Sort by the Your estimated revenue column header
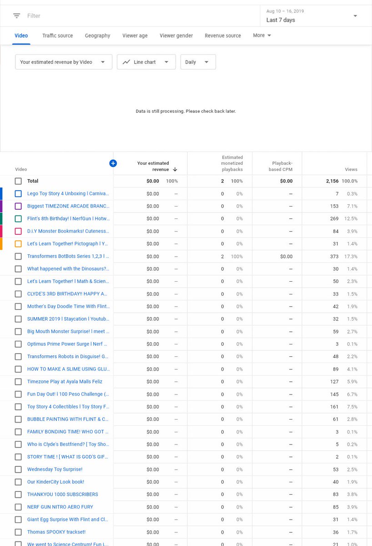Image resolution: width=372 pixels, height=546 pixels. (x=153, y=166)
